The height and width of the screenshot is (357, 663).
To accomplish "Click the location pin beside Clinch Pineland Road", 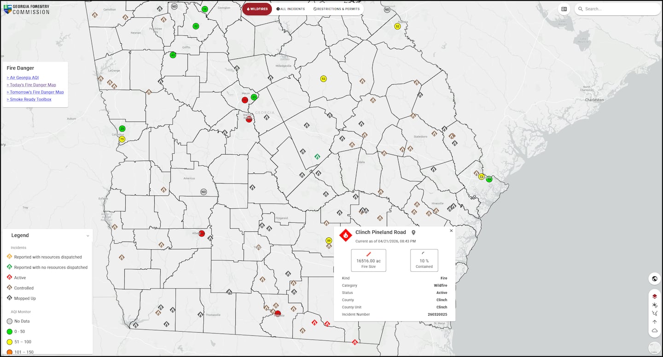I will (x=413, y=233).
